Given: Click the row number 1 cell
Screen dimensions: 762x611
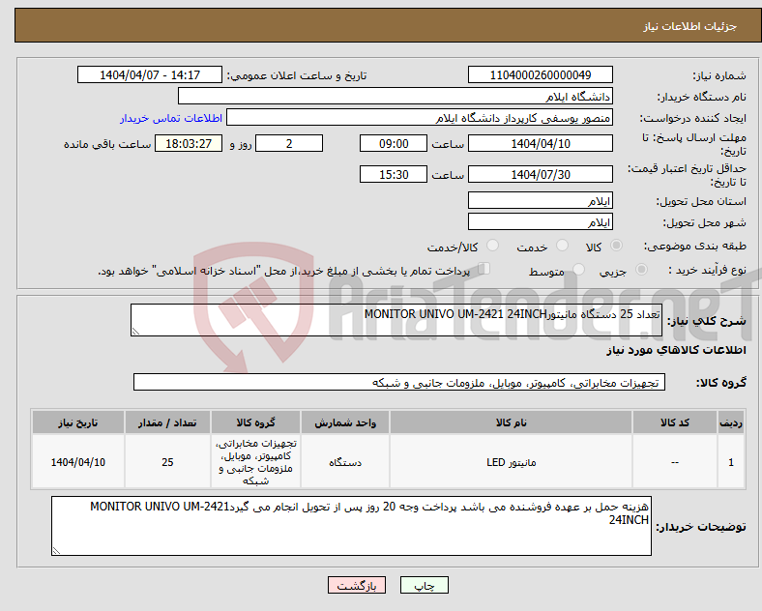Looking at the screenshot, I should tap(731, 462).
